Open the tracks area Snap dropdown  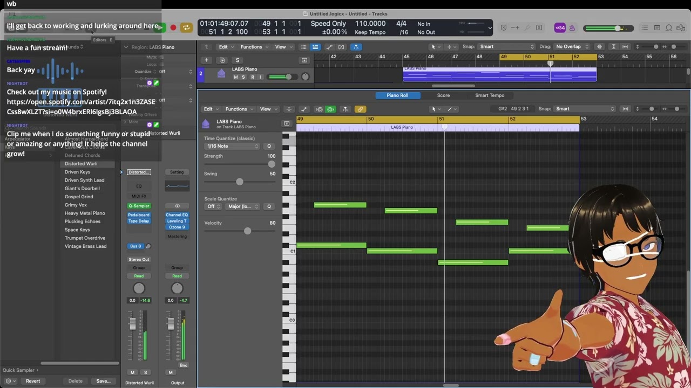(507, 47)
